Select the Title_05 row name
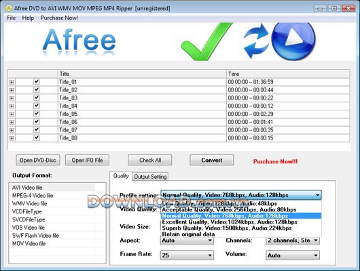Screen dimensions: 360x271 [x=68, y=114]
